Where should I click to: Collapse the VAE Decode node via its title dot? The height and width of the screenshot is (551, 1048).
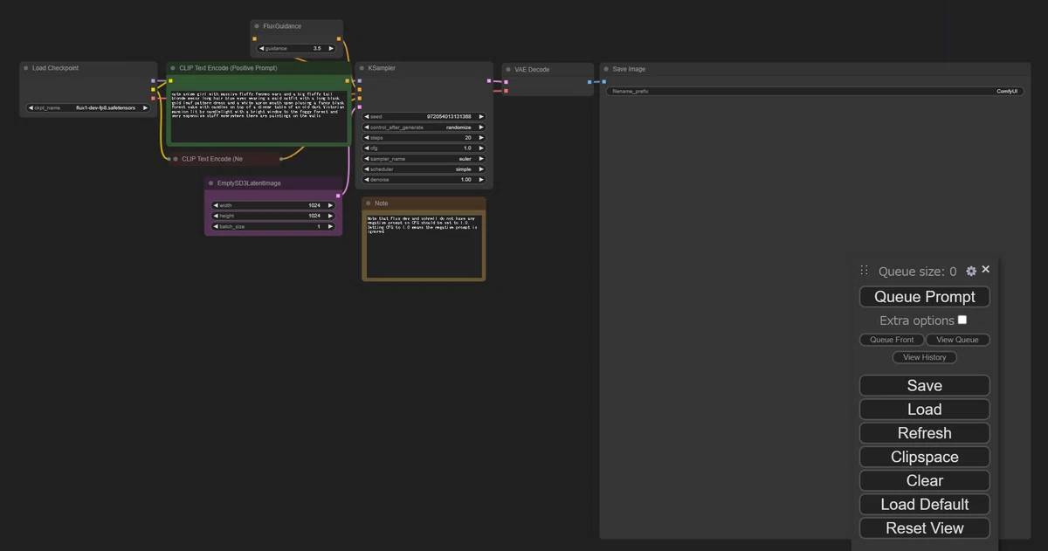point(508,69)
